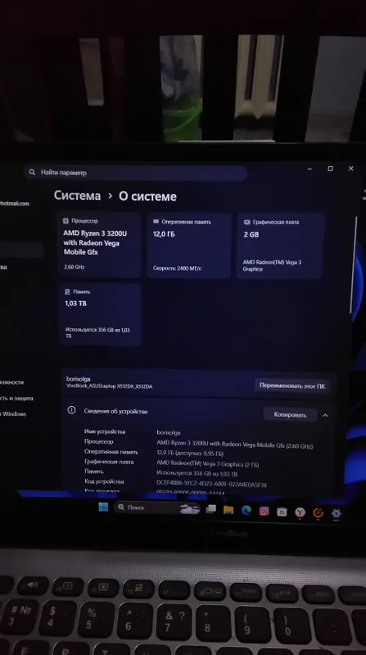Select the Оперативная память info card
366x655 pixels.
pos(189,245)
